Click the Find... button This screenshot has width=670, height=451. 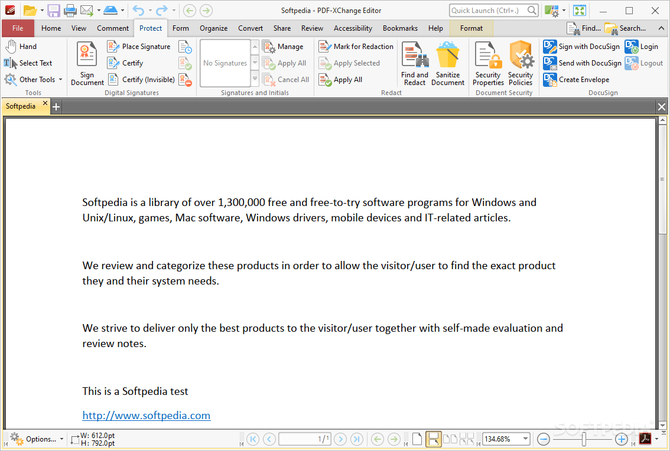pyautogui.click(x=583, y=28)
